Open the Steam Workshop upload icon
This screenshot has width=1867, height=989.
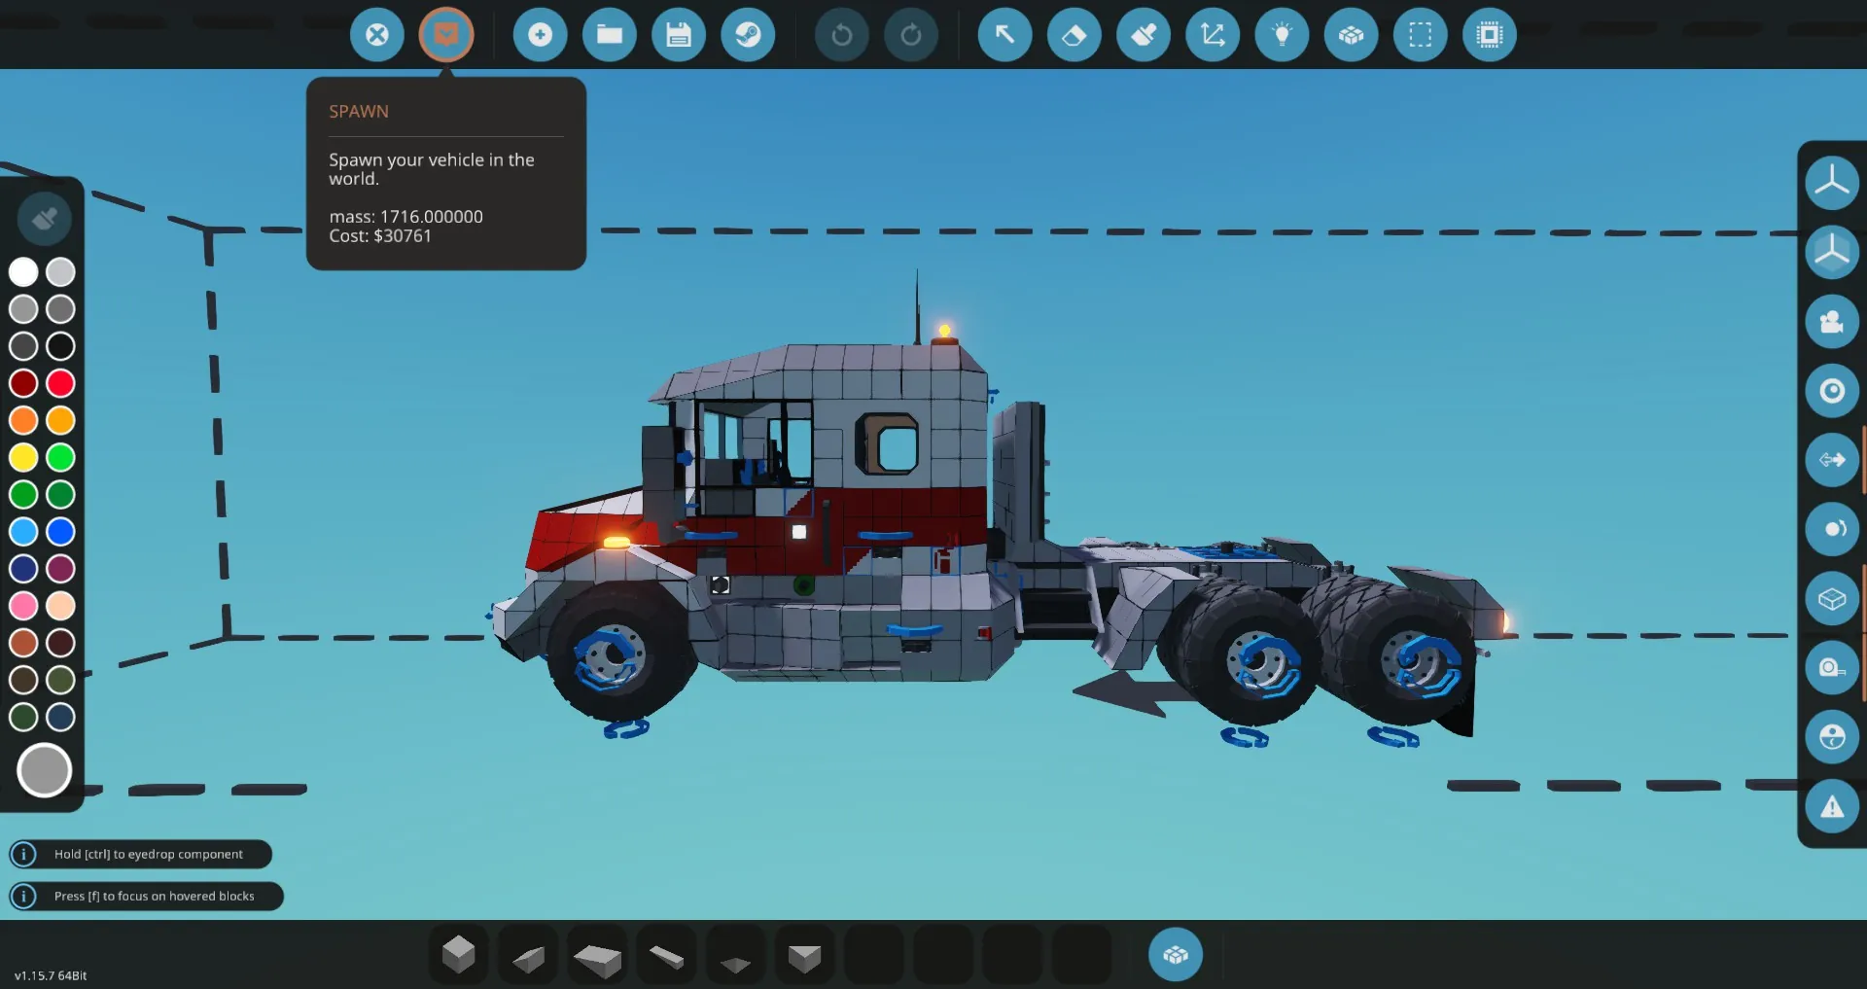[748, 35]
